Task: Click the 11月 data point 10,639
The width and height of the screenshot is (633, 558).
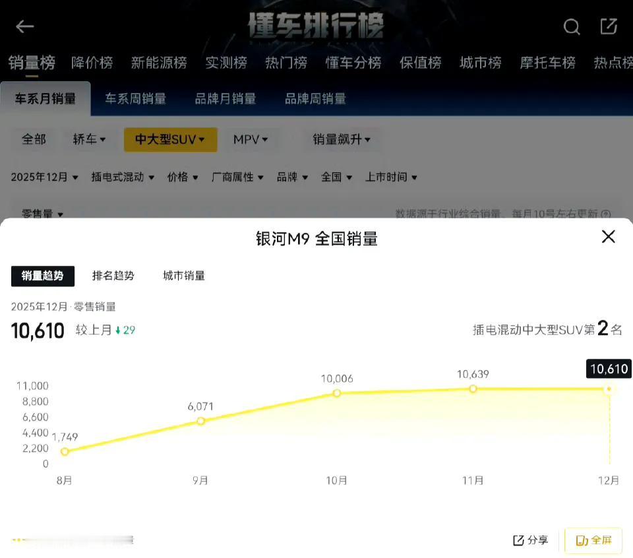Action: tap(473, 388)
